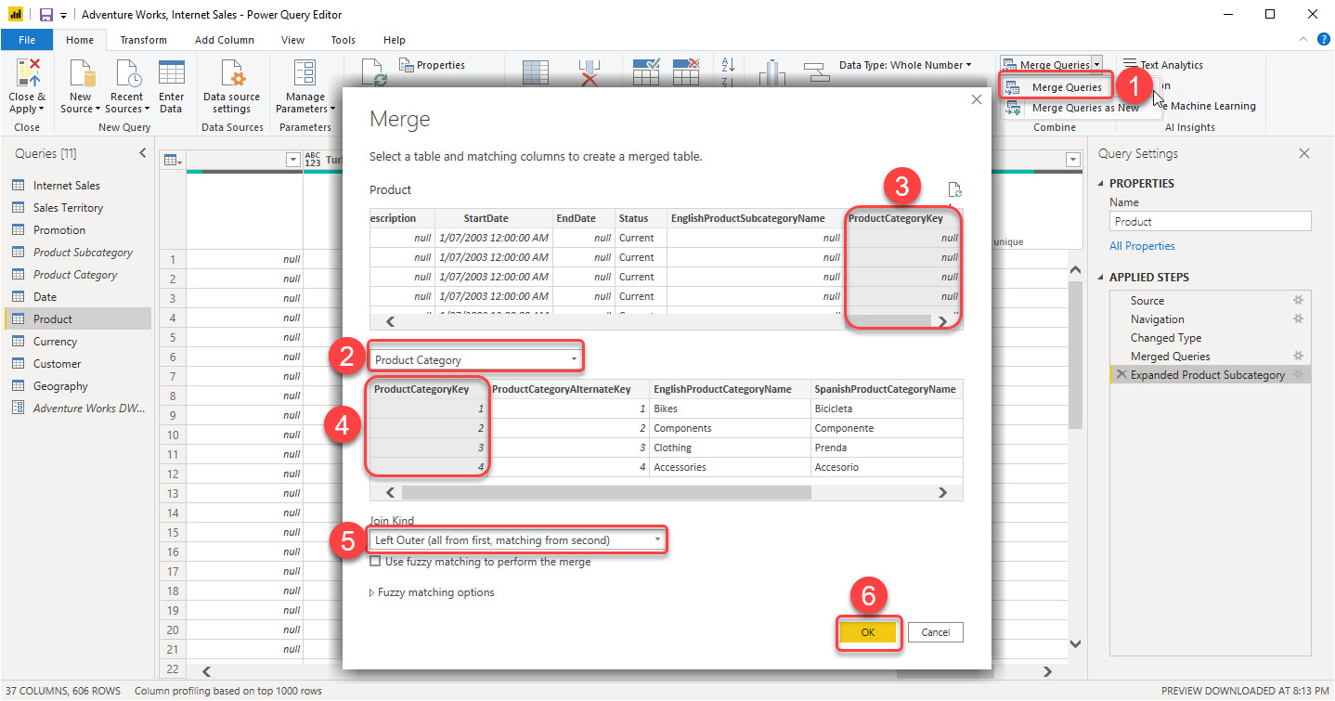Click the query Name input field
1335x701 pixels.
1211,222
